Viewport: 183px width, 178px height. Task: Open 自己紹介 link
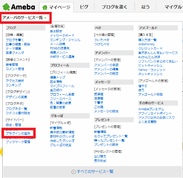pyautogui.click(x=56, y=90)
